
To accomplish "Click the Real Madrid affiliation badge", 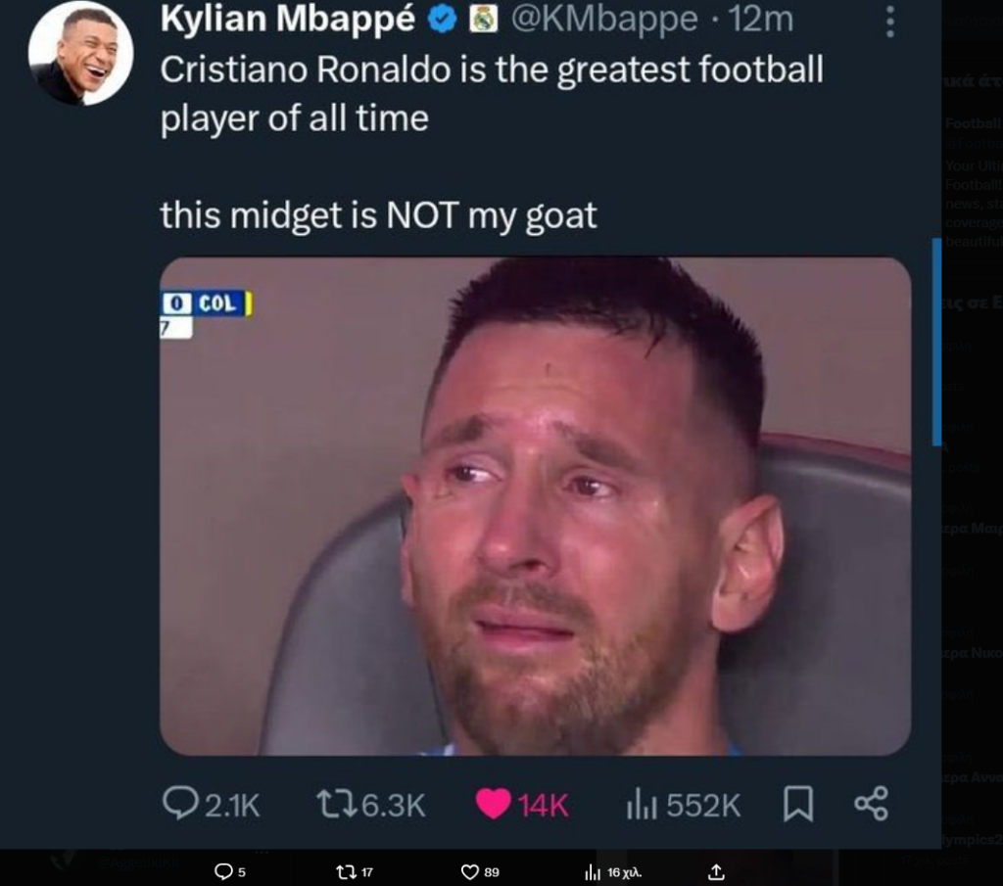I will (x=484, y=20).
